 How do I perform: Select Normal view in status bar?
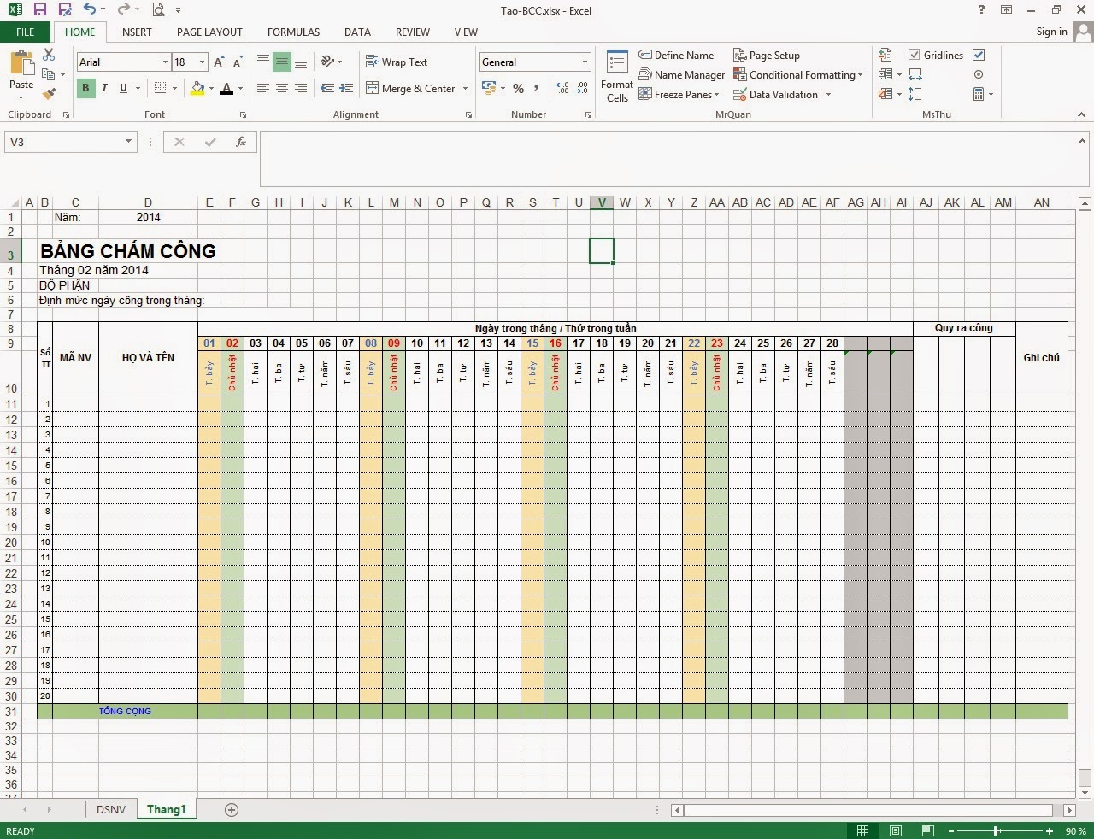[x=862, y=830]
